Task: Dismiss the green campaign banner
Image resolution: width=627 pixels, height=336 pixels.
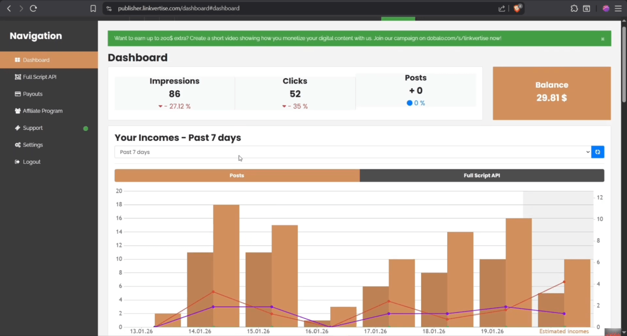Action: coord(602,39)
